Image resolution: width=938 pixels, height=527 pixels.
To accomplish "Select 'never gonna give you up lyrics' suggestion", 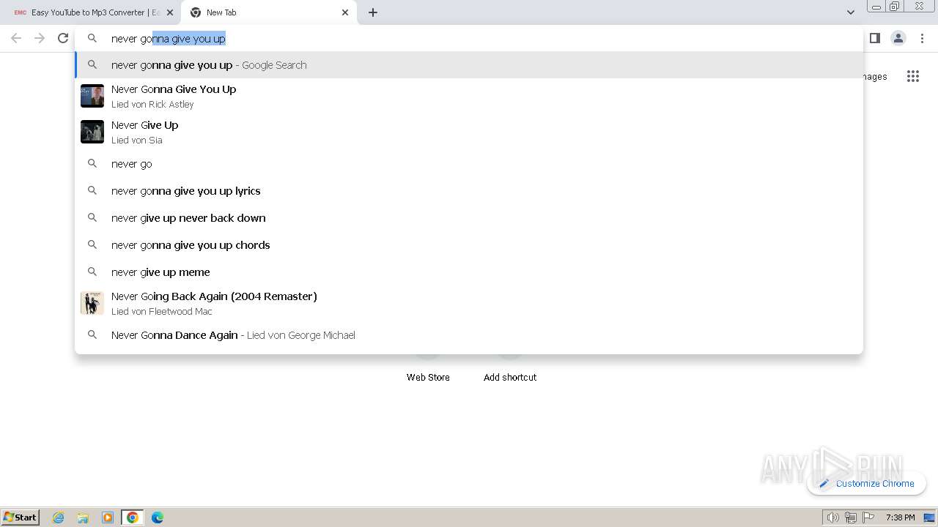I will coord(469,191).
